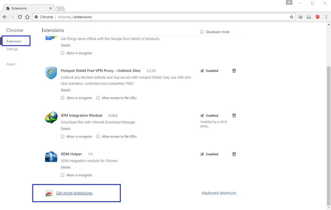This screenshot has width=331, height=210.
Task: Click the forward navigation arrow
Action: (12, 17)
